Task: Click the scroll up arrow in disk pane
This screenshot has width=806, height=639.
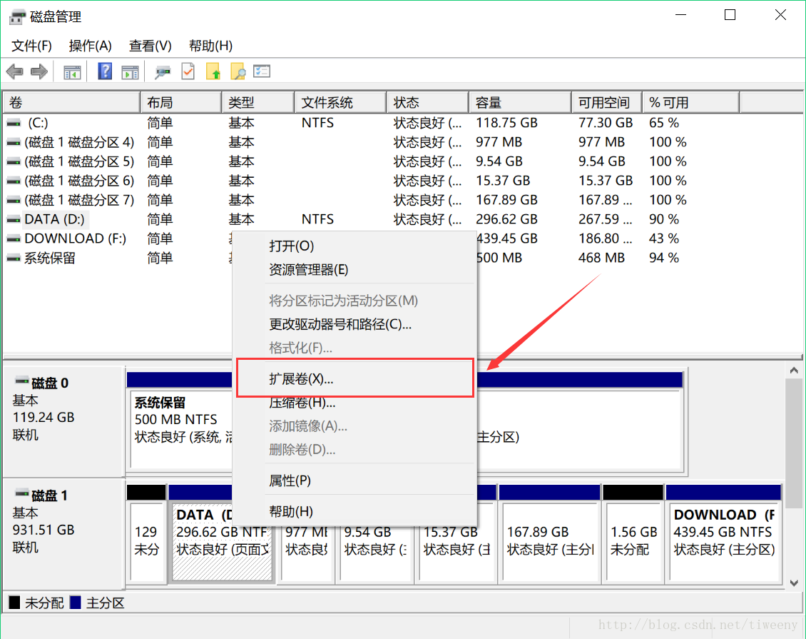Action: click(794, 371)
